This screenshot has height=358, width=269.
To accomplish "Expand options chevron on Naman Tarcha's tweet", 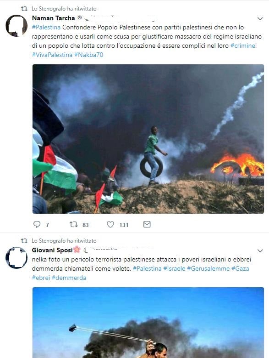I will point(260,19).
